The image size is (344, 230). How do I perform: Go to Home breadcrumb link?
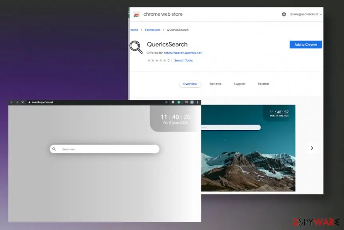[x=134, y=30]
